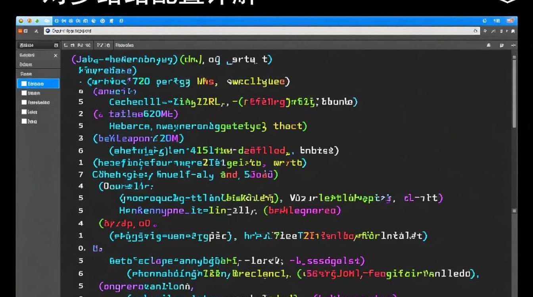Expand the "Pane" section heading in the sidebar
This screenshot has width=533, height=297.
tap(26, 74)
